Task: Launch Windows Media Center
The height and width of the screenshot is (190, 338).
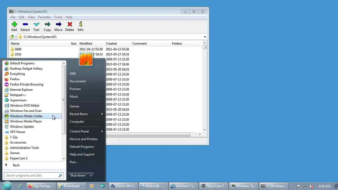Action: click(32, 116)
